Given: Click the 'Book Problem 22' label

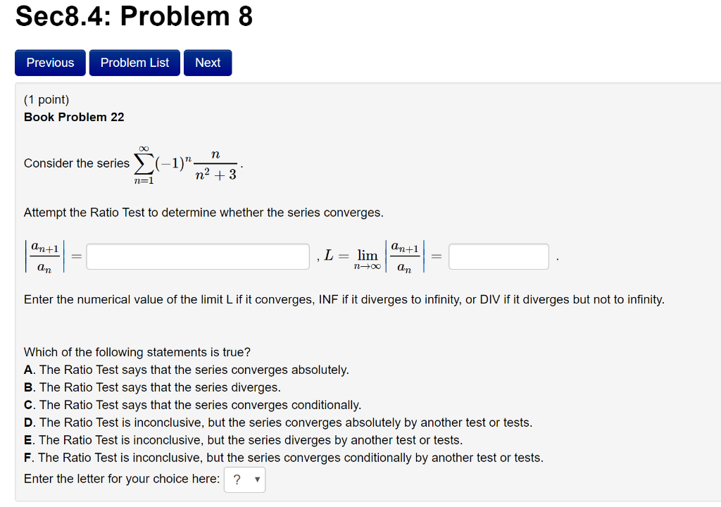Looking at the screenshot, I should pyautogui.click(x=73, y=117).
